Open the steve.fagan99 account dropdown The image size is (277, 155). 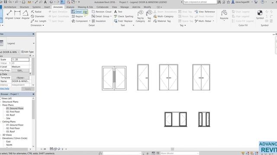click(252, 2)
